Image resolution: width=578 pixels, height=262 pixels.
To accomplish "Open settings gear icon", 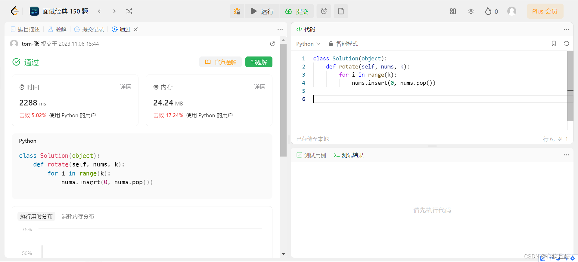I will point(471,11).
